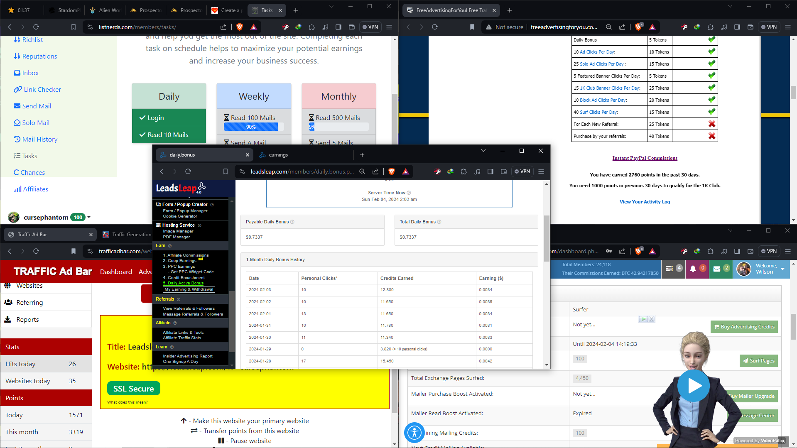Bookmark the listnerds tasks page

coord(74,27)
